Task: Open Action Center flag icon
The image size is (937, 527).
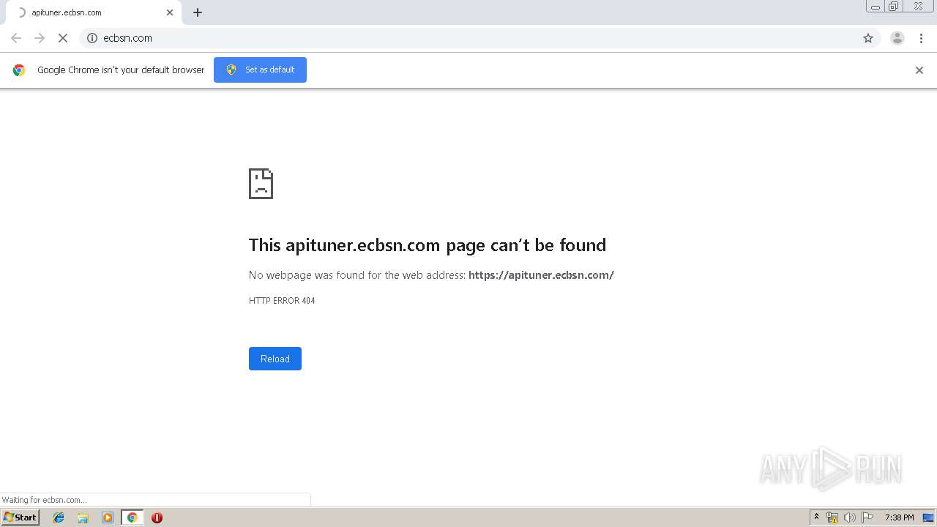Action: 867,517
